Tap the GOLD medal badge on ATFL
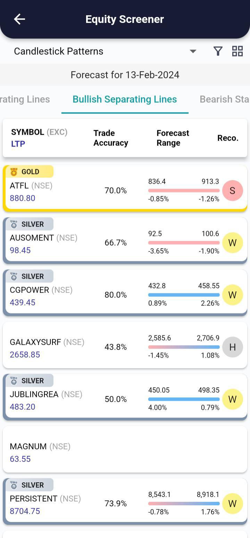This screenshot has width=250, height=538. [x=30, y=172]
